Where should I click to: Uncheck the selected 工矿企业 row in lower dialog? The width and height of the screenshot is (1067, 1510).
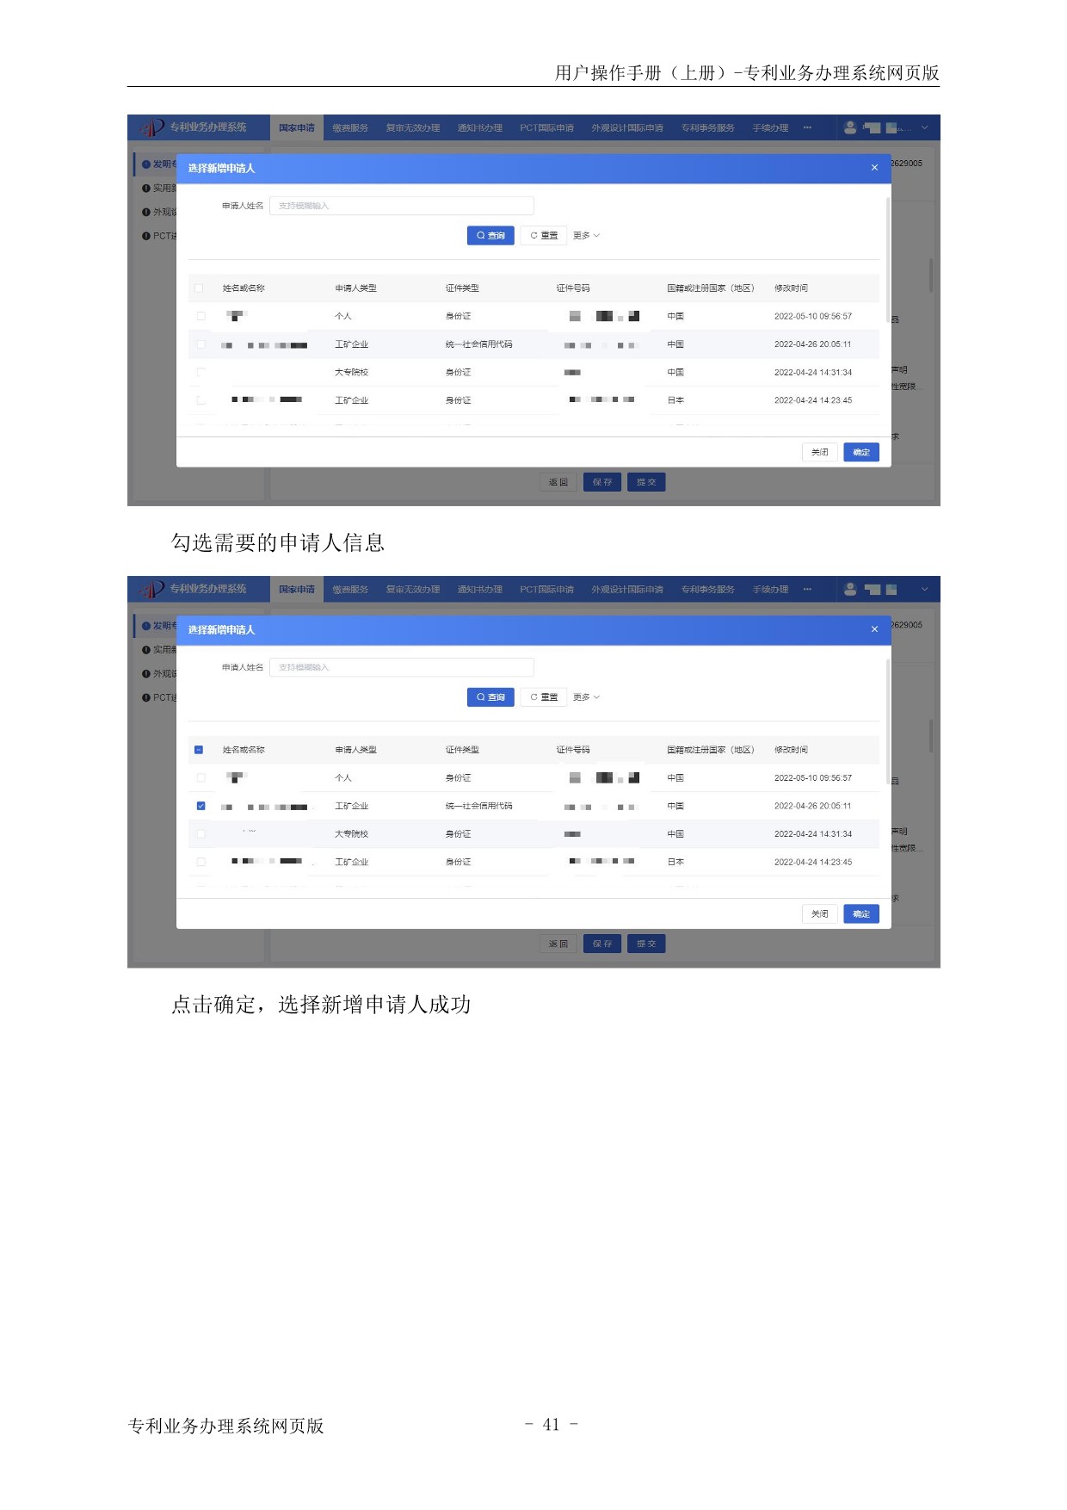pos(200,806)
